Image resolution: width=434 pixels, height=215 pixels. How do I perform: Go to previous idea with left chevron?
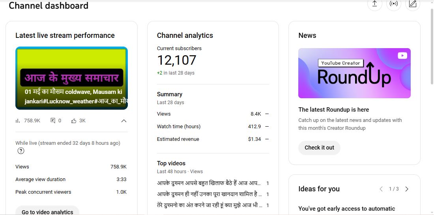tap(381, 189)
